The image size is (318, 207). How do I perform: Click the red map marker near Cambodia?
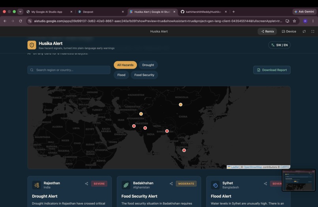184,151
